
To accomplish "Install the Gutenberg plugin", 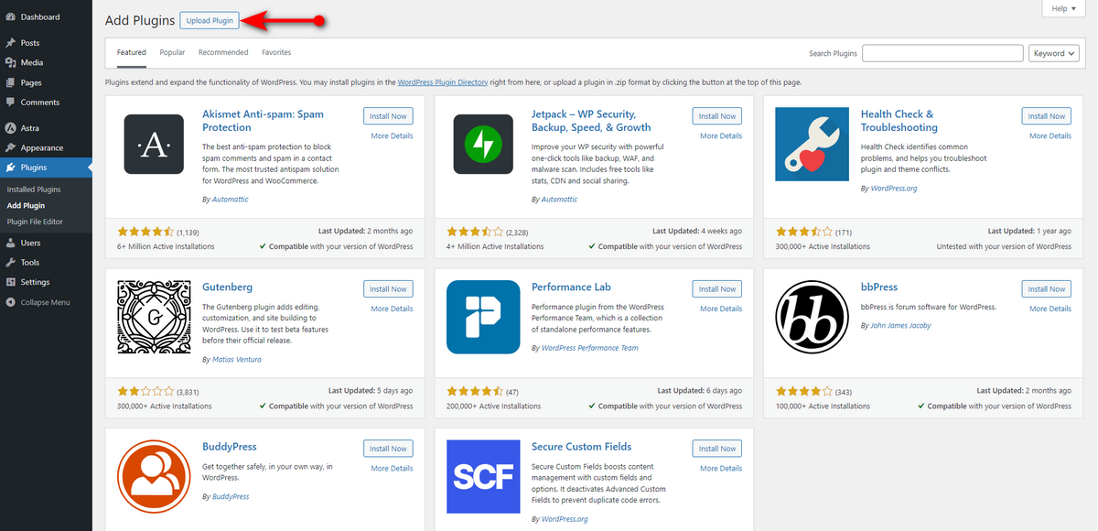I will [388, 289].
